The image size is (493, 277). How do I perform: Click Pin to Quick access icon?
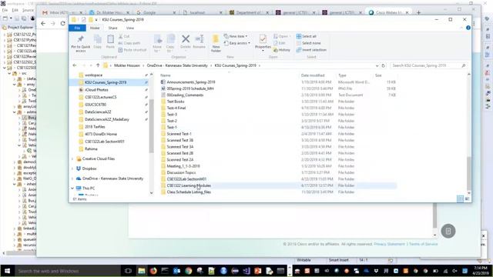[80, 39]
